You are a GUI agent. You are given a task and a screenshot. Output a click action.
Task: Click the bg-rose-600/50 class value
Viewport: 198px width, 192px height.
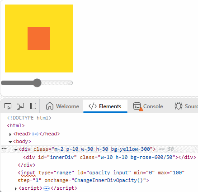pyautogui.click(x=151, y=157)
